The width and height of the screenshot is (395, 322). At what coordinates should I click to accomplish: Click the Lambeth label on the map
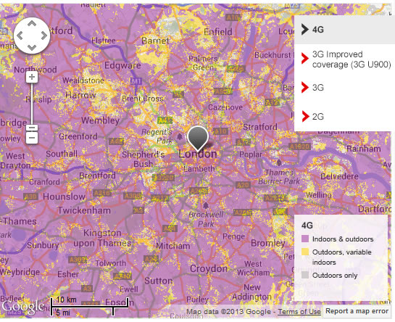[199, 169]
